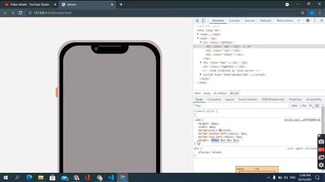Switch to the Sources tab

[250, 21]
